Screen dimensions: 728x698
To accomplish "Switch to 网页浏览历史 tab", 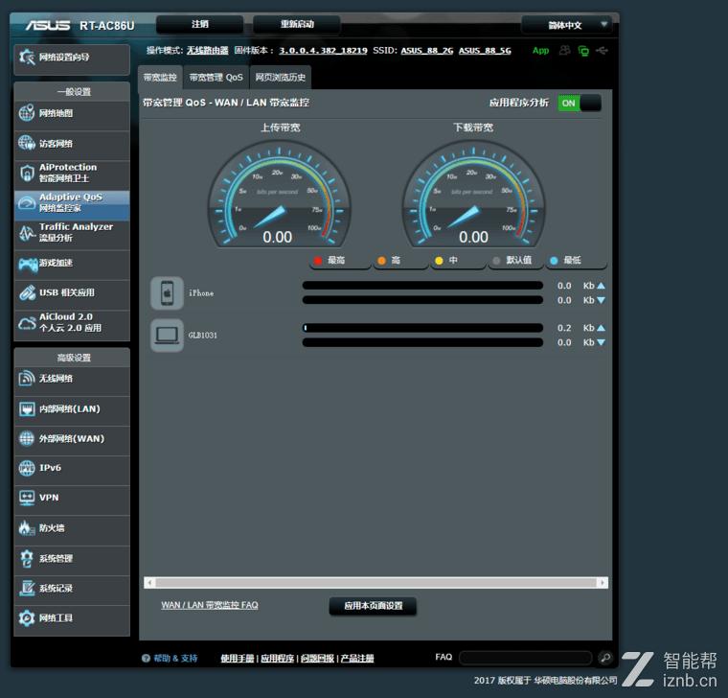I will coord(281,77).
